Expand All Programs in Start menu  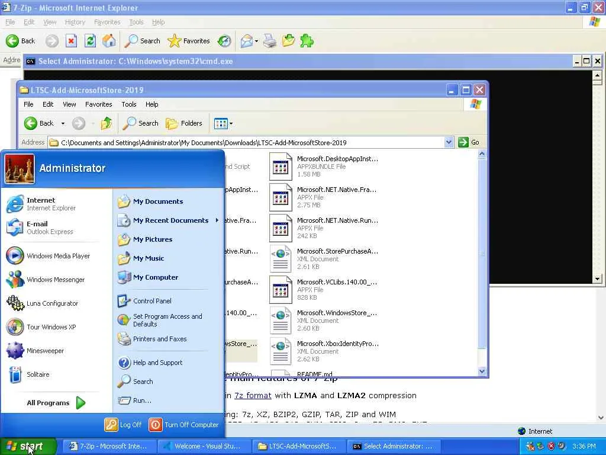coord(56,403)
